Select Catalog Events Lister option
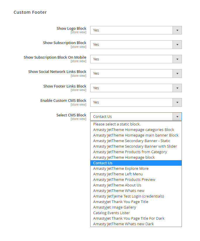This screenshot has width=200, height=241. coord(112,213)
